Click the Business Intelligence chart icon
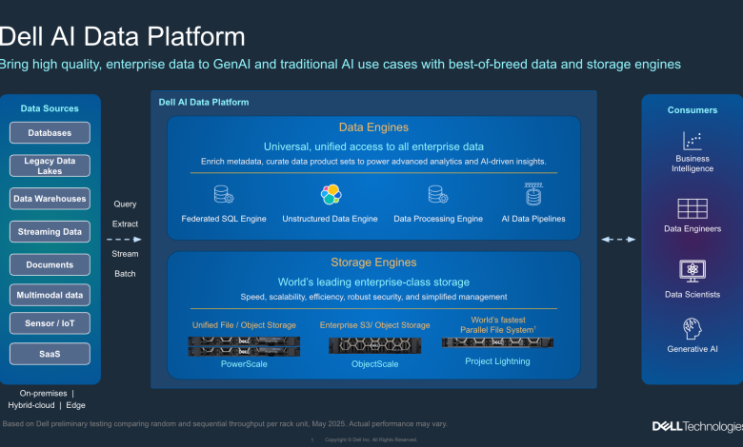This screenshot has height=447, width=743. [x=693, y=141]
